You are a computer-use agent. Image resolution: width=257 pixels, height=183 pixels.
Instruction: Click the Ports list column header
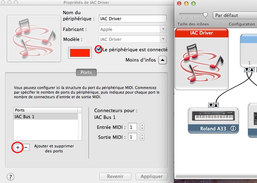(x=46, y=110)
